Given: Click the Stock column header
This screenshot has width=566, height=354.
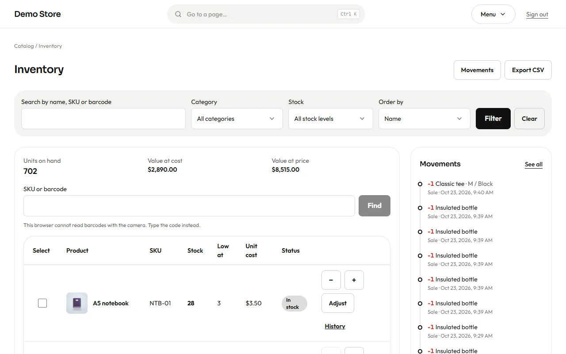Looking at the screenshot, I should point(195,250).
